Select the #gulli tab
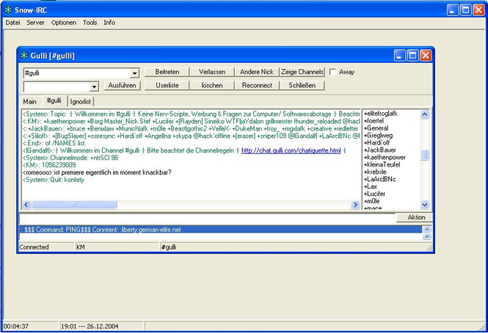The width and height of the screenshot is (488, 333). pos(54,100)
